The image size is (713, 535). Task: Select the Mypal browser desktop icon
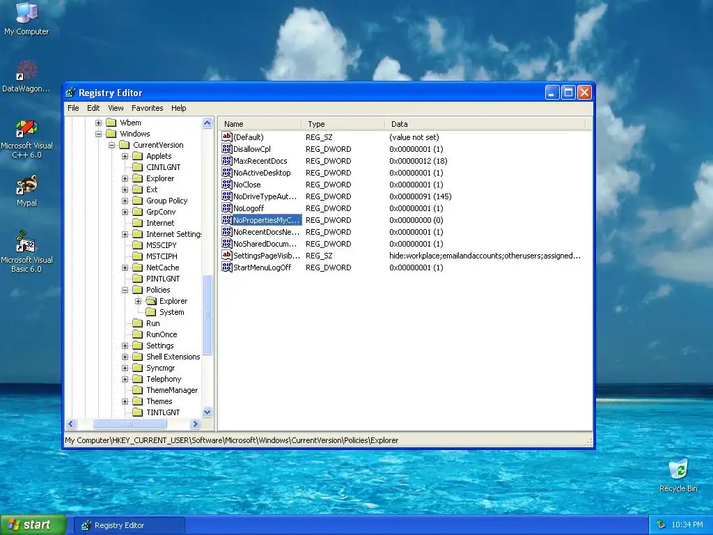coord(26,185)
